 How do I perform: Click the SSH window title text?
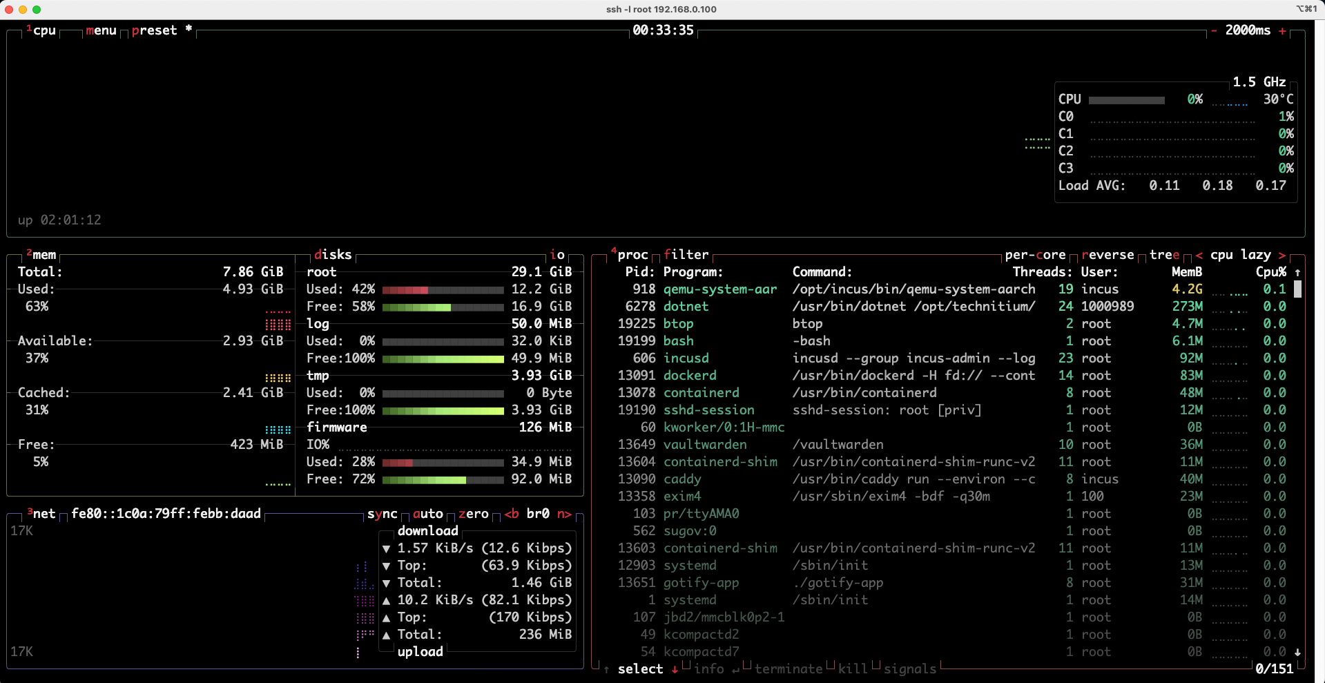(x=661, y=10)
